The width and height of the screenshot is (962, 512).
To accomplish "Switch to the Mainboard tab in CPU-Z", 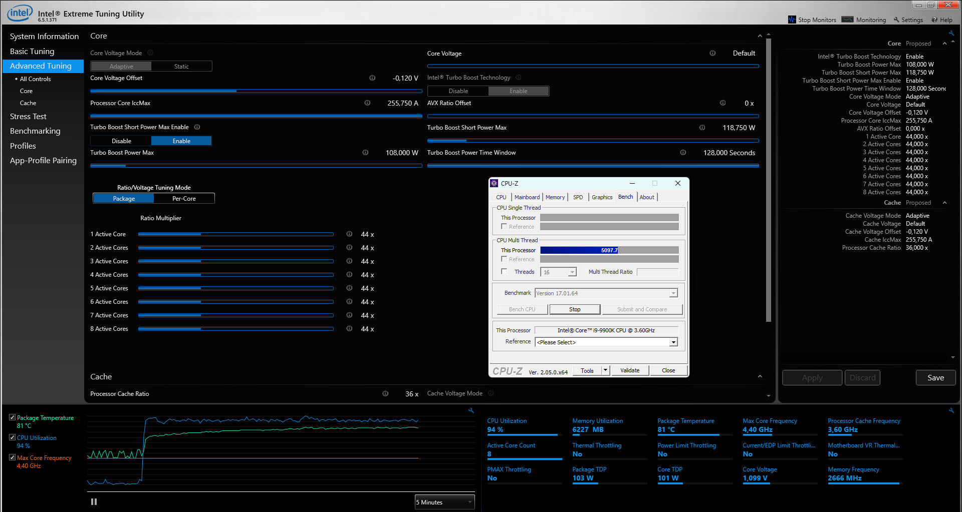I will coord(527,197).
